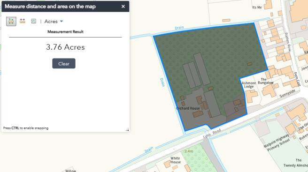Click the Walpole Highway Primary School label
This screenshot has width=308, height=172.
[277, 142]
